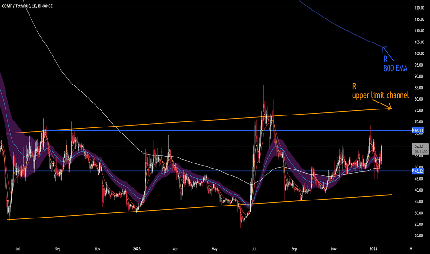Click the '800 EMA' annotation text
Screen dimensions: 430x254
[395, 68]
